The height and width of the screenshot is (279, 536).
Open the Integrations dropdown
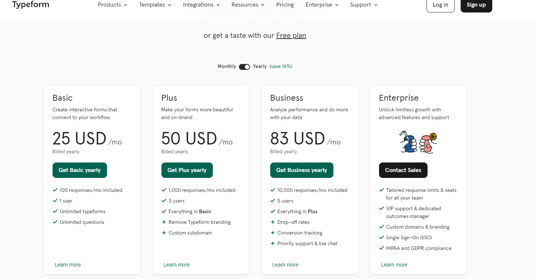201,5
